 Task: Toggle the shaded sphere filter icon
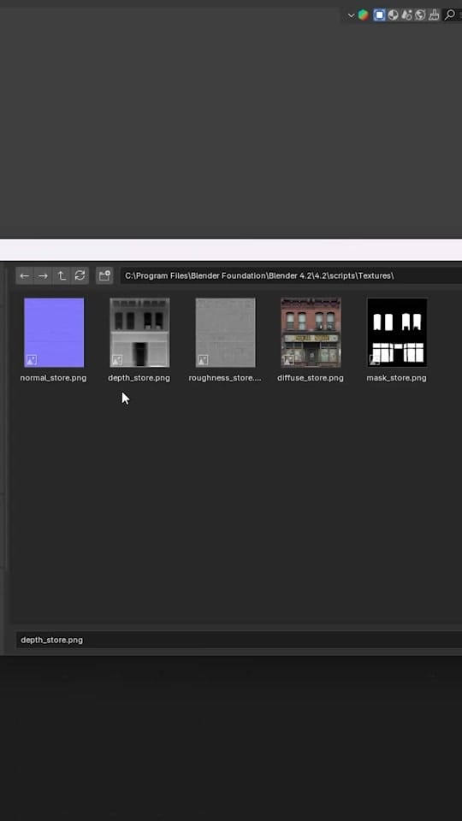tap(393, 15)
